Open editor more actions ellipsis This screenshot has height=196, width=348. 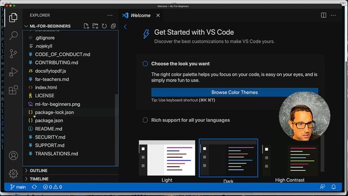333,15
